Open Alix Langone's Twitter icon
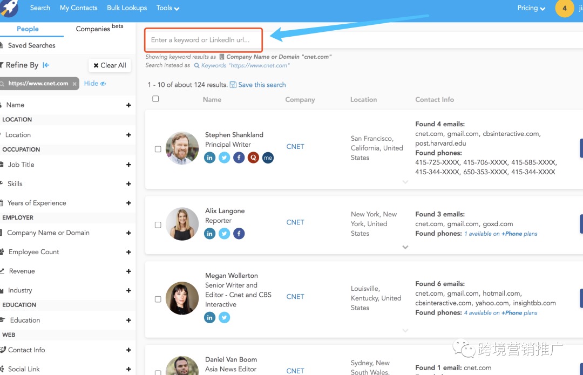This screenshot has width=583, height=375. click(x=224, y=234)
